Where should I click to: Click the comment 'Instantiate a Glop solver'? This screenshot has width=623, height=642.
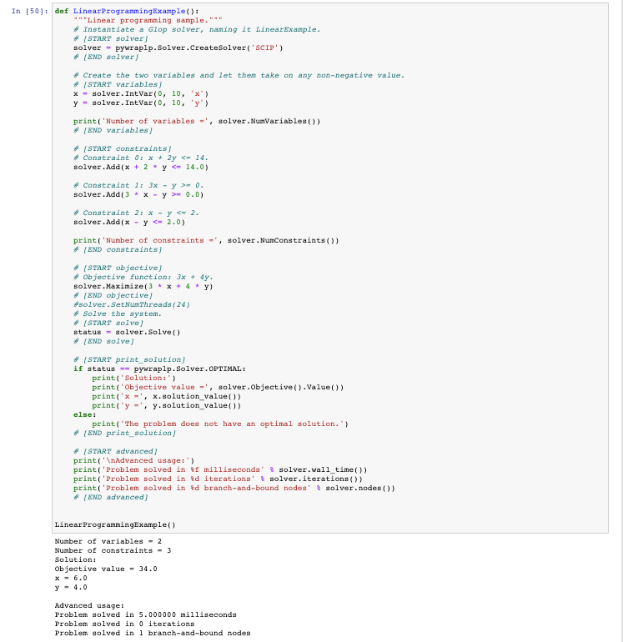coord(197,29)
